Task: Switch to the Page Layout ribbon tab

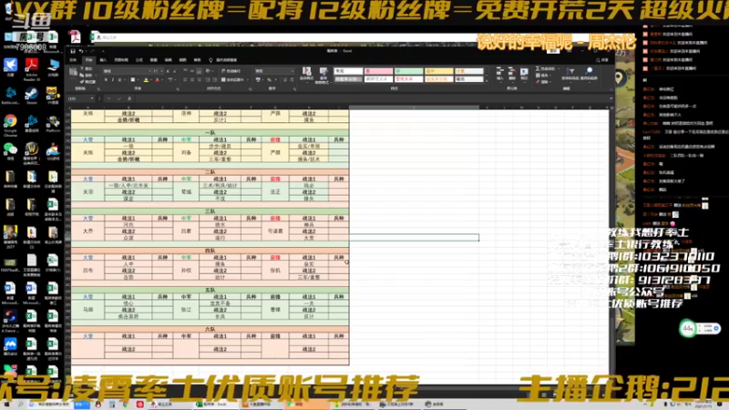Action: point(121,60)
